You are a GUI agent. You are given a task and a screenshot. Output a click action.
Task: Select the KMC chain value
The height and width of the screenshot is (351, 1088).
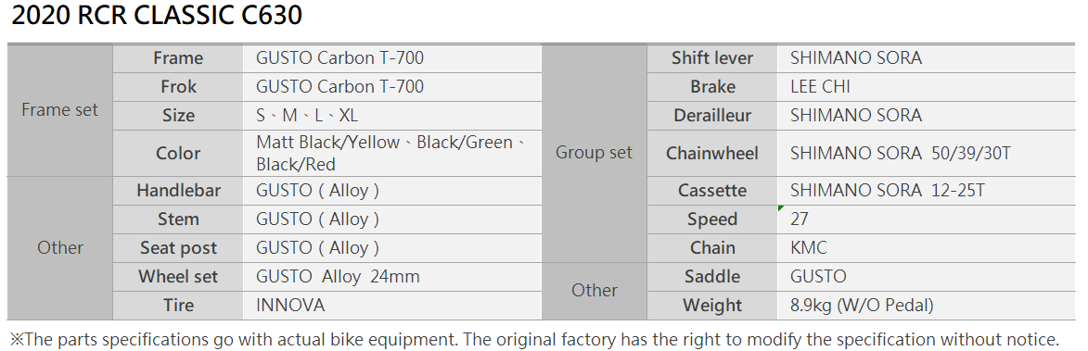point(926,248)
